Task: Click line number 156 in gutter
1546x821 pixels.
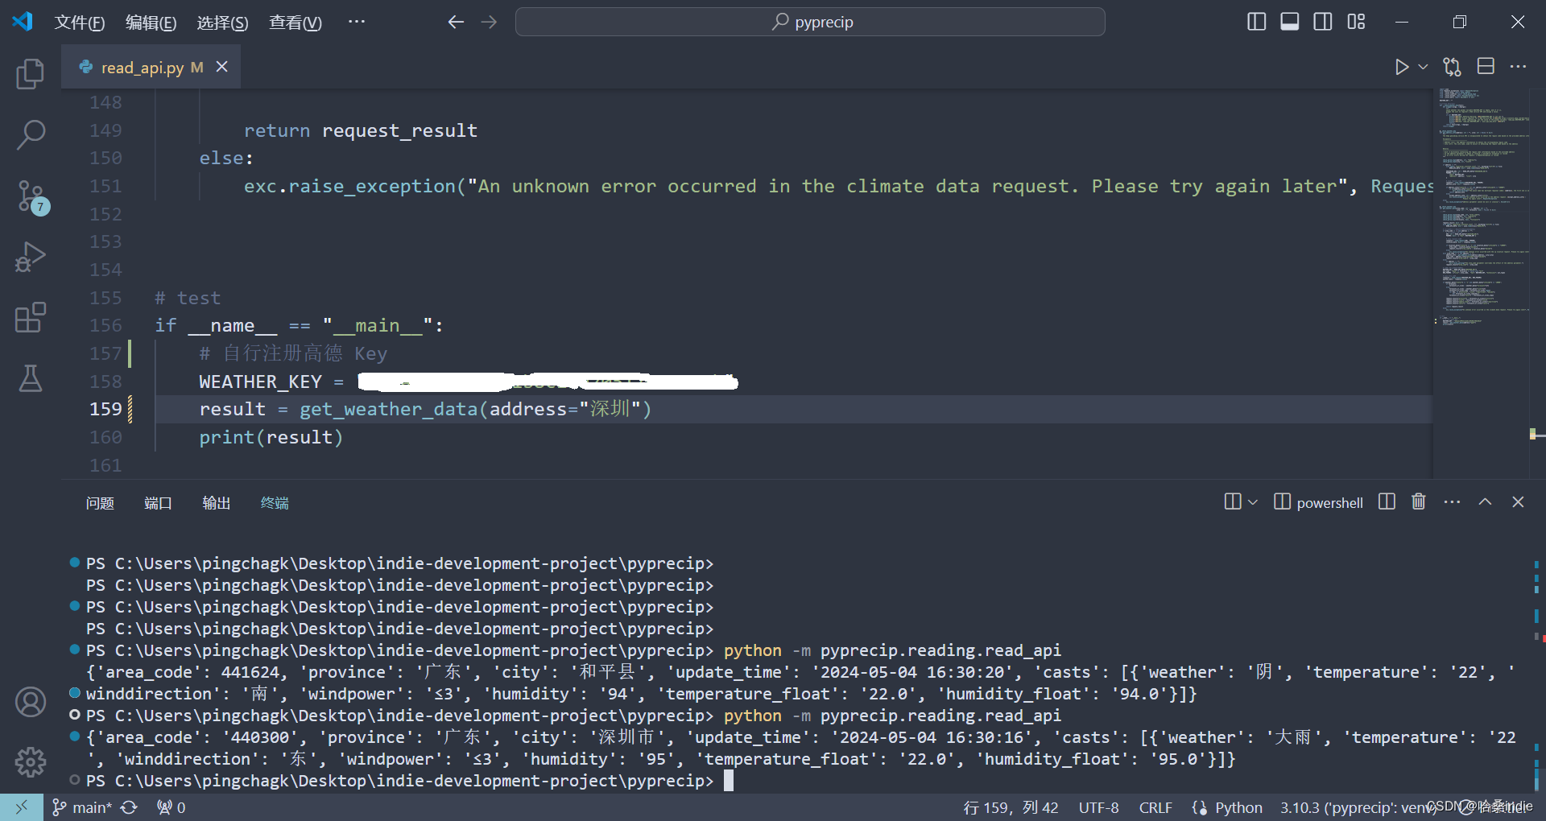Action: pyautogui.click(x=105, y=325)
